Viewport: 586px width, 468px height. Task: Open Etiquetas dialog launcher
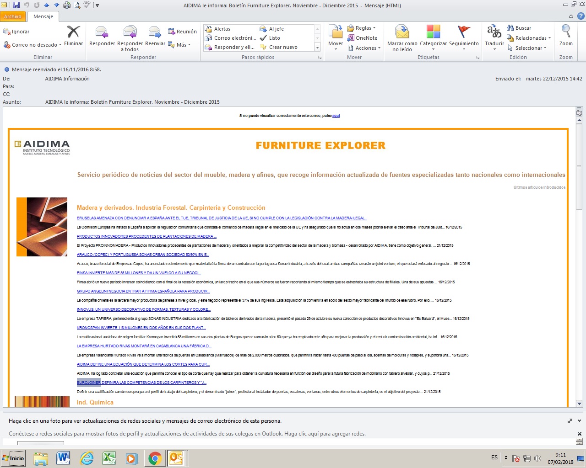click(477, 58)
